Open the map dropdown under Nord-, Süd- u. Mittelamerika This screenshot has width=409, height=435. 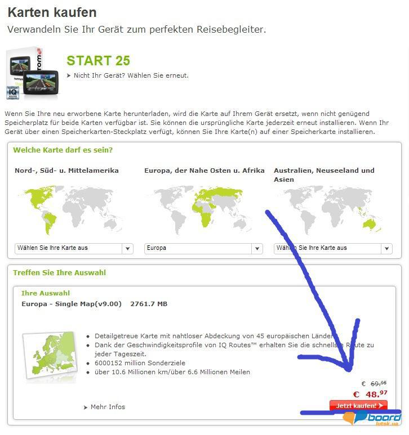click(73, 248)
